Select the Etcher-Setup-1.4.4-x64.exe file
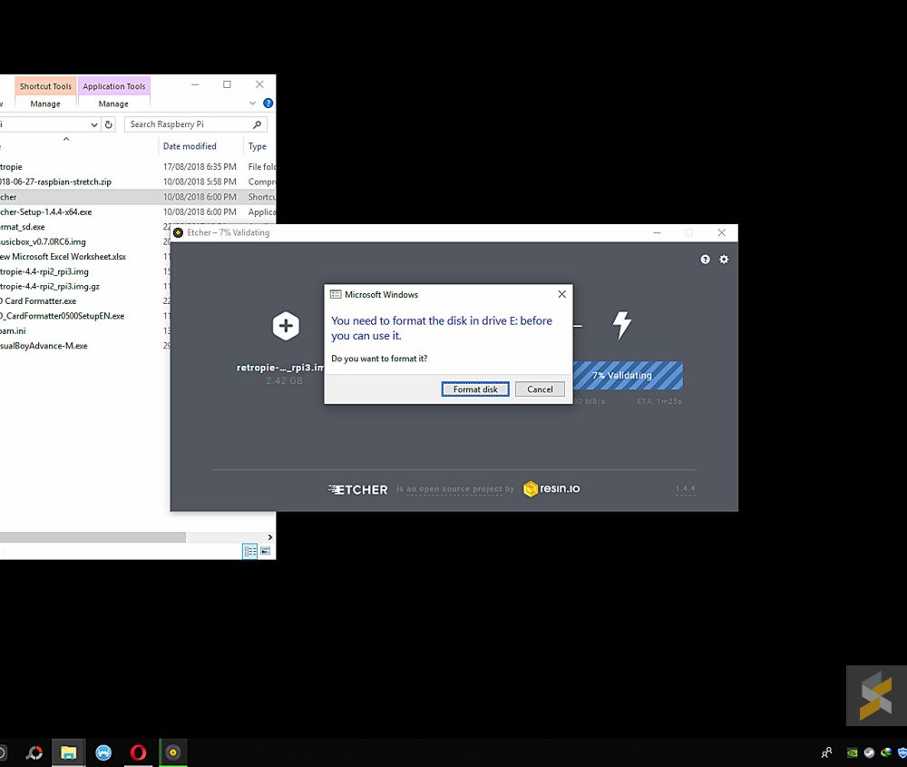The width and height of the screenshot is (907, 767). [x=137, y=211]
